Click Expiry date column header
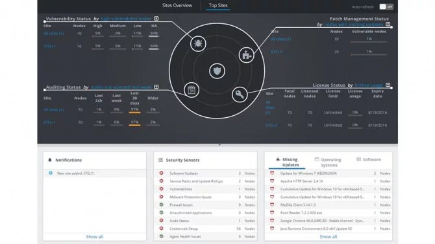This screenshot has width=435, height=244. pos(378,93)
